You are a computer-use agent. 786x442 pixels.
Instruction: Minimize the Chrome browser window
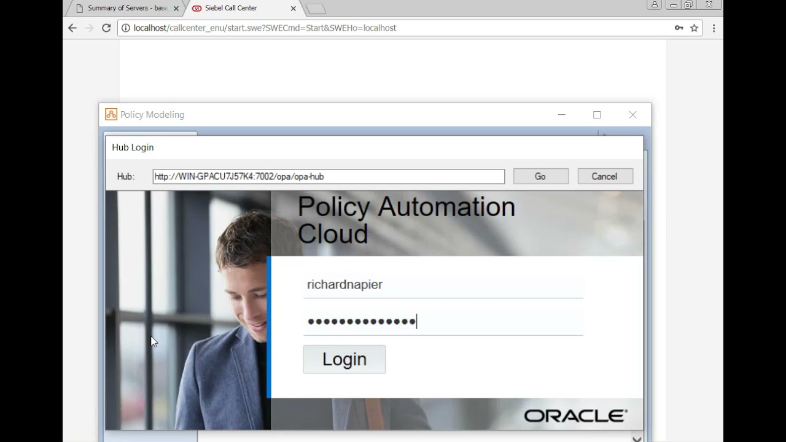tap(674, 4)
